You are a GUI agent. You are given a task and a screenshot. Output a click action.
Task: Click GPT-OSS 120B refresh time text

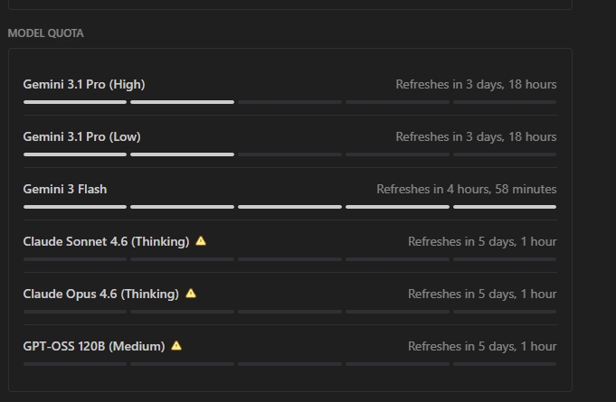pyautogui.click(x=482, y=346)
